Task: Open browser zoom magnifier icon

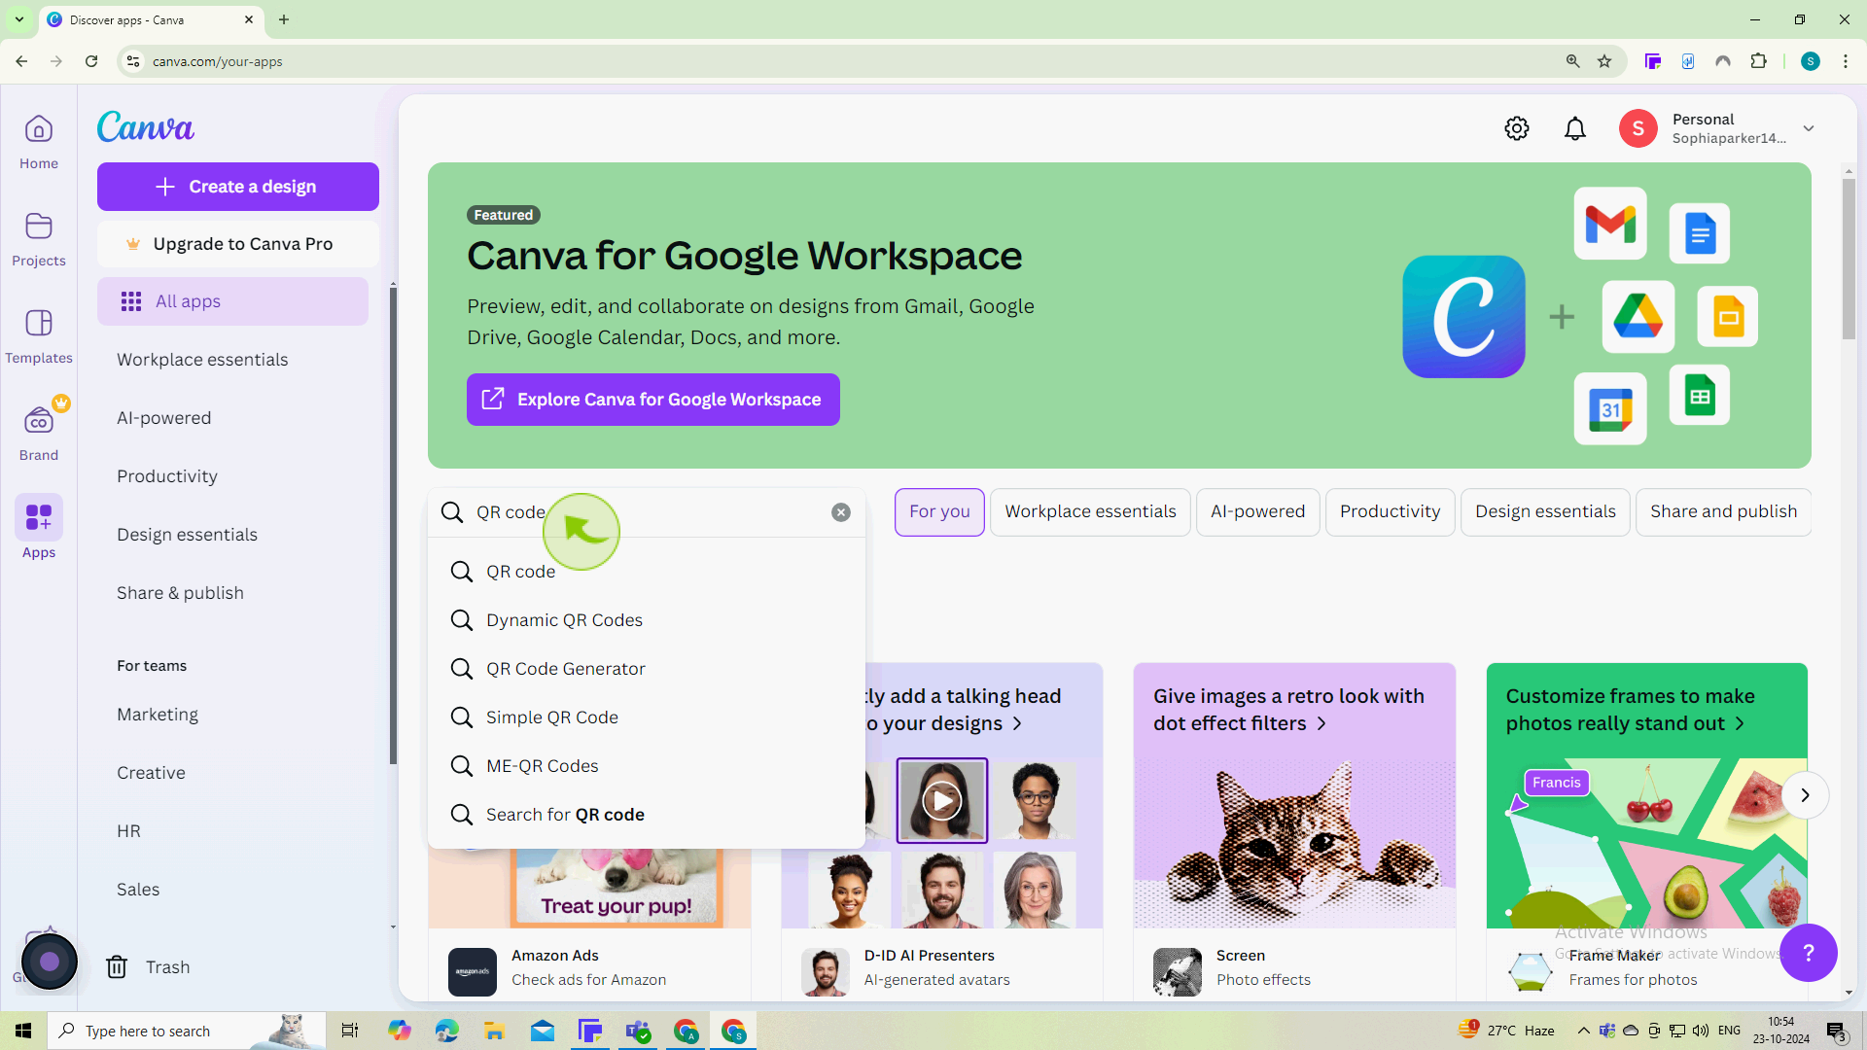Action: (1572, 61)
